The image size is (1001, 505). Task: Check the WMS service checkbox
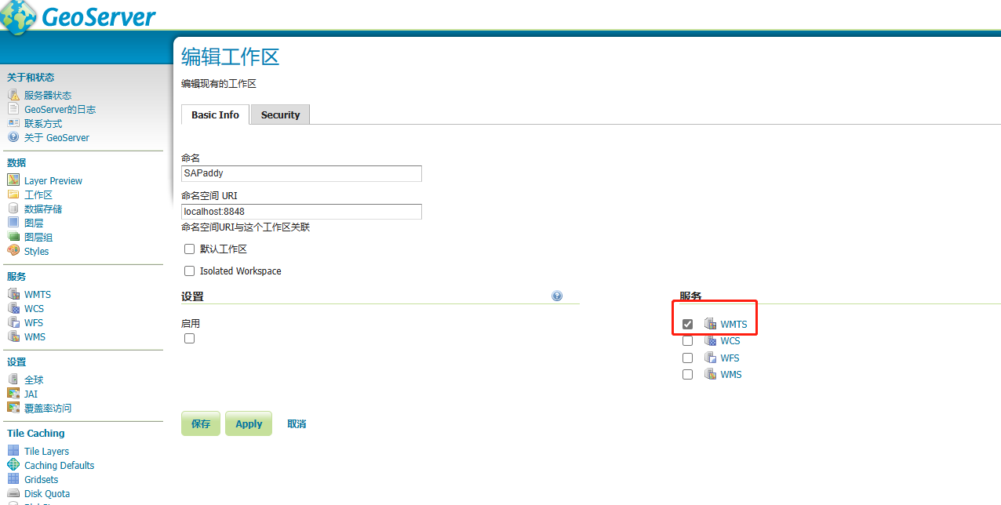click(x=688, y=374)
